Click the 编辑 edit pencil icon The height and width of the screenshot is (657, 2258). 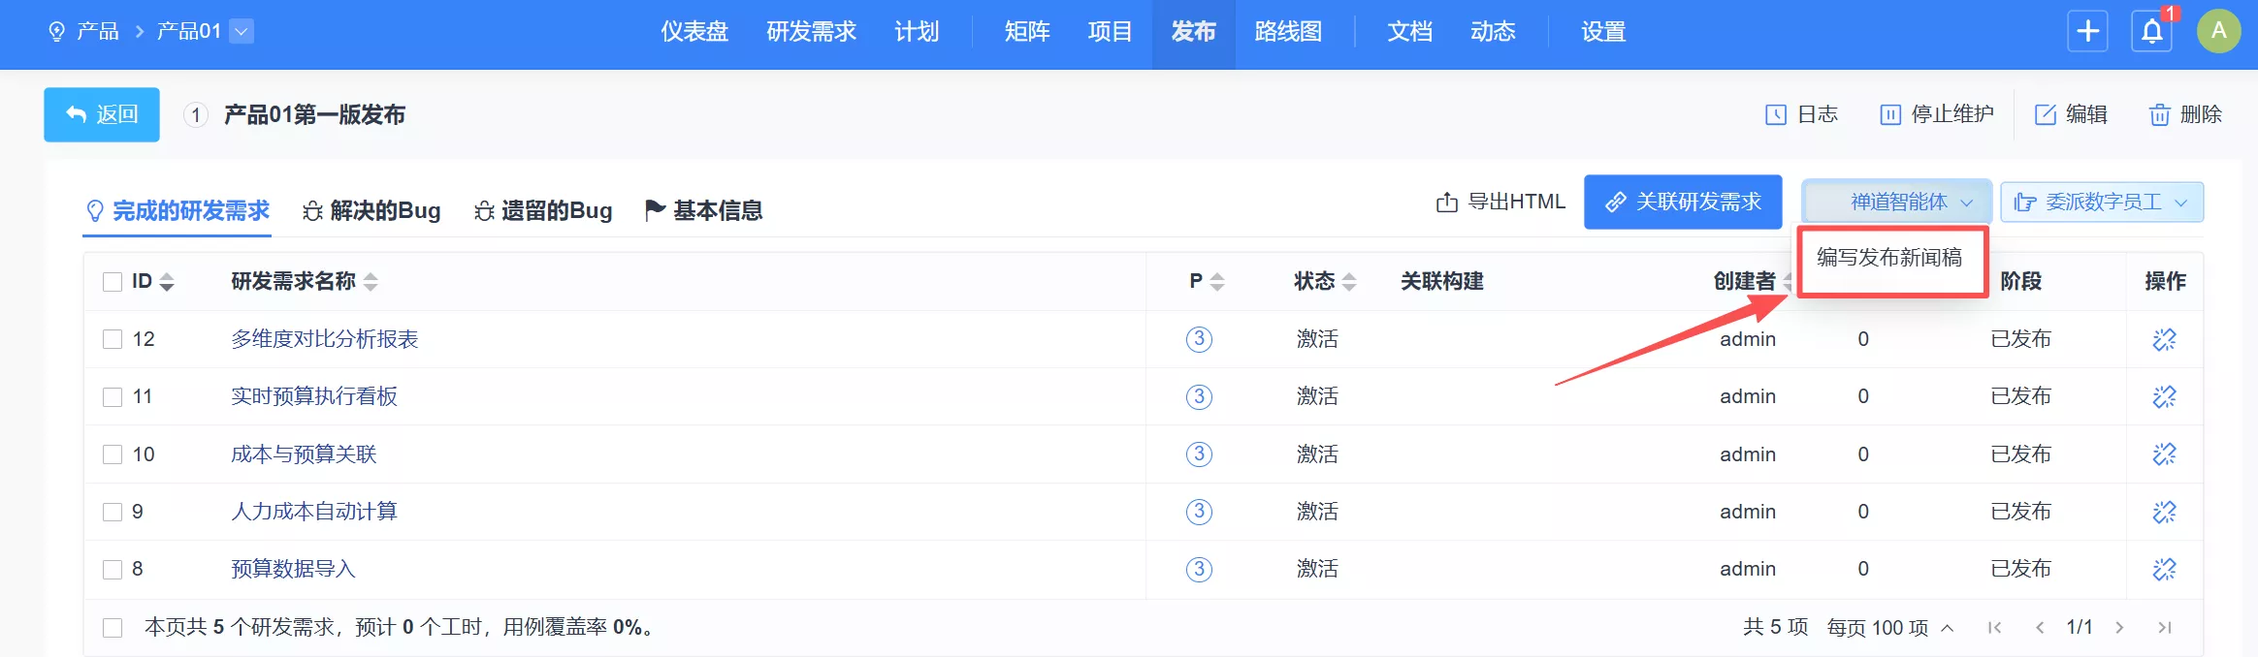(x=2045, y=114)
